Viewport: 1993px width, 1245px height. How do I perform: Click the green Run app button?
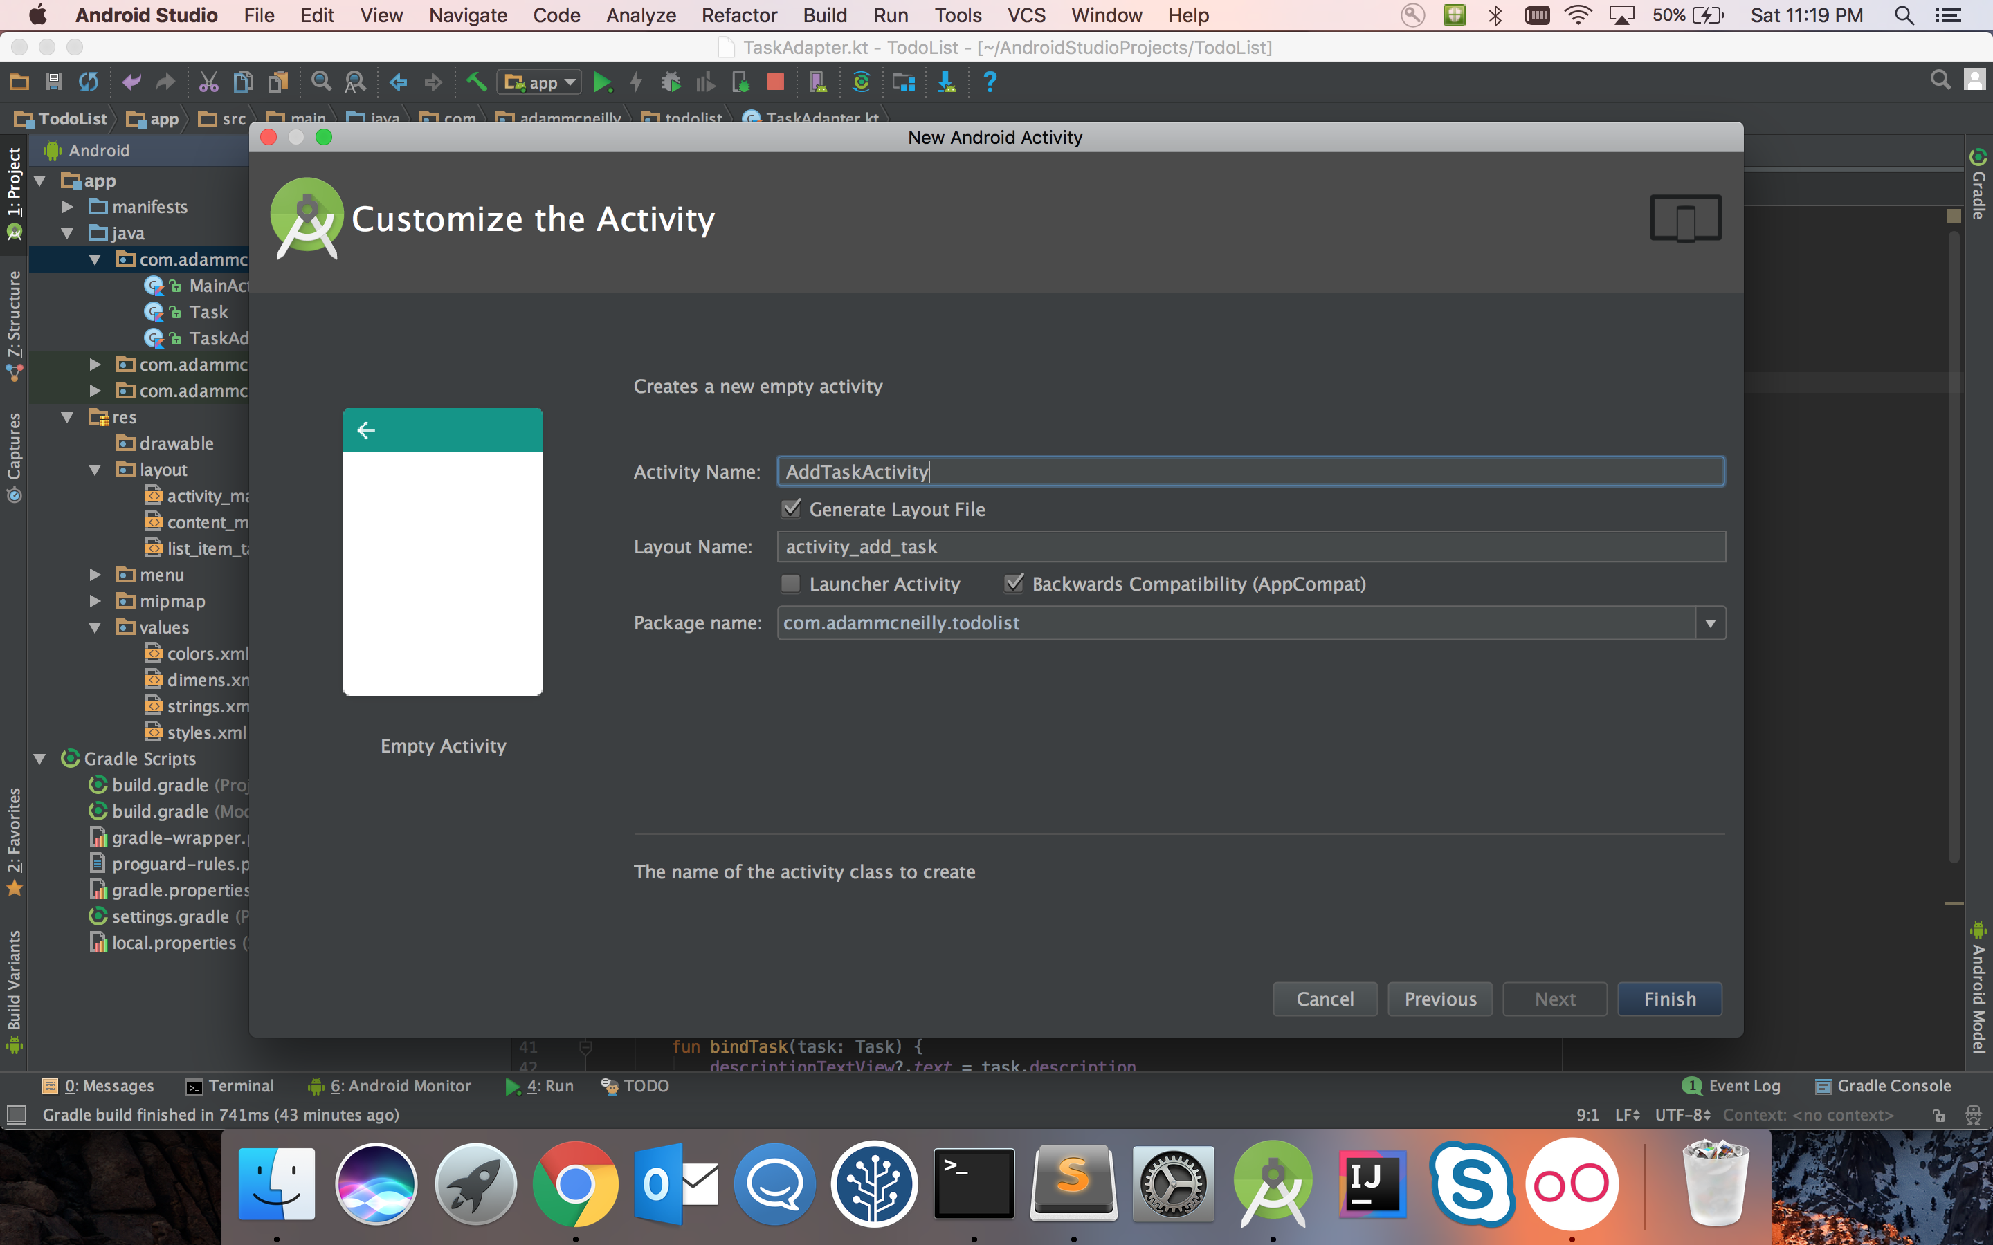coord(602,82)
